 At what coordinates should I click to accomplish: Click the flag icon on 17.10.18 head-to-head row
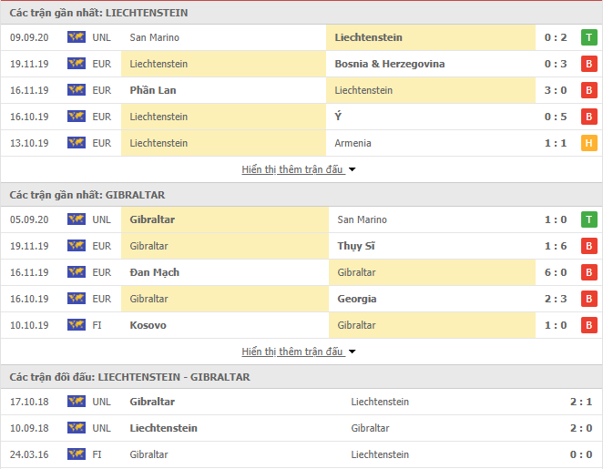click(x=77, y=402)
